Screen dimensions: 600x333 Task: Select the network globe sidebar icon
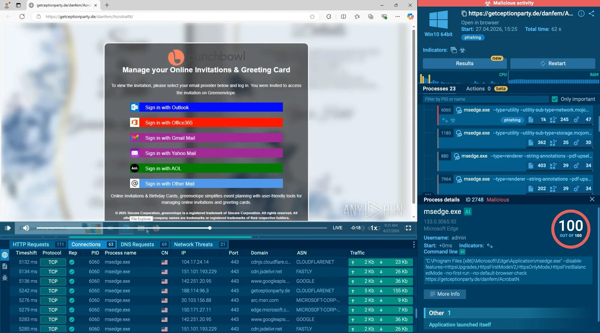coord(5,255)
